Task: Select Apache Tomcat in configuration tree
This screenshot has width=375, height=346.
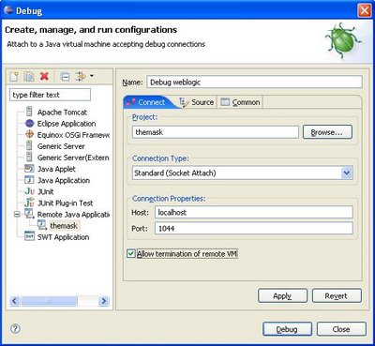Action: click(62, 112)
